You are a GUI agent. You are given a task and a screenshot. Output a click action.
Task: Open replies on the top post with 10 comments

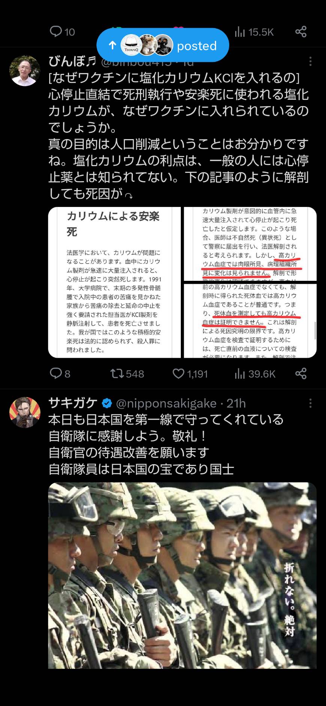click(x=62, y=32)
